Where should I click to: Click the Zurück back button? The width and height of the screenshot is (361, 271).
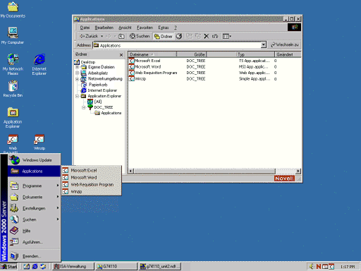coord(89,36)
